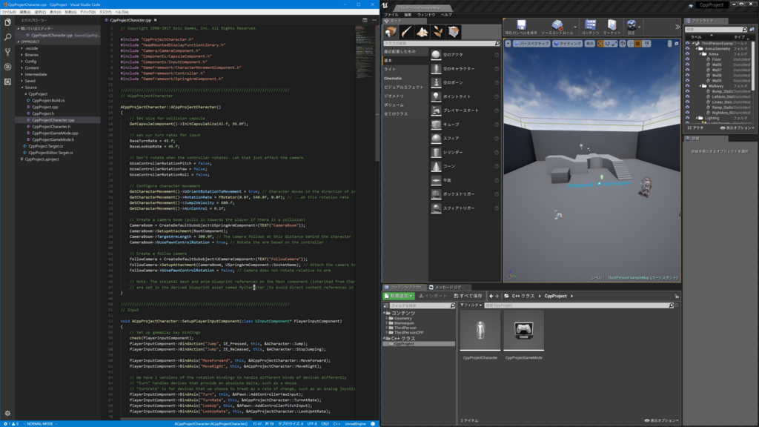Open the Unreal Settings toolbar button

coord(632,27)
